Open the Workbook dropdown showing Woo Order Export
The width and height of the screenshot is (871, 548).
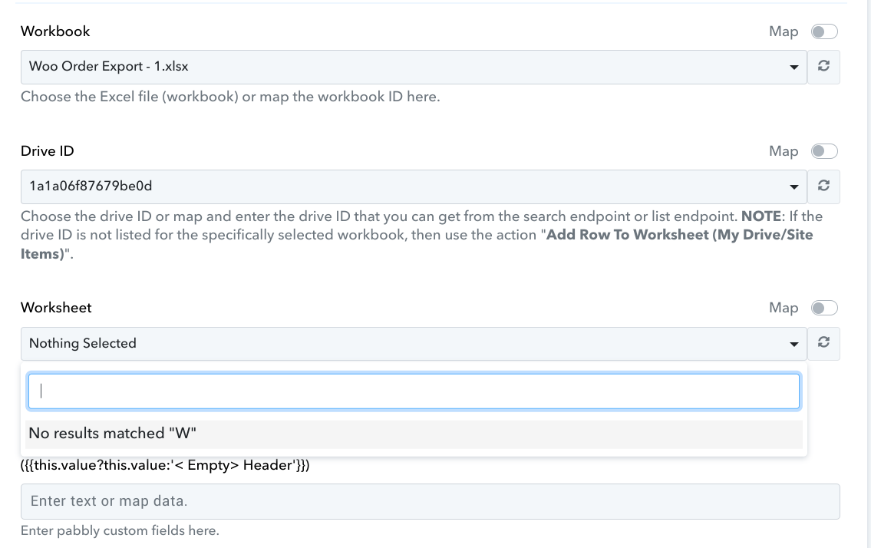414,67
